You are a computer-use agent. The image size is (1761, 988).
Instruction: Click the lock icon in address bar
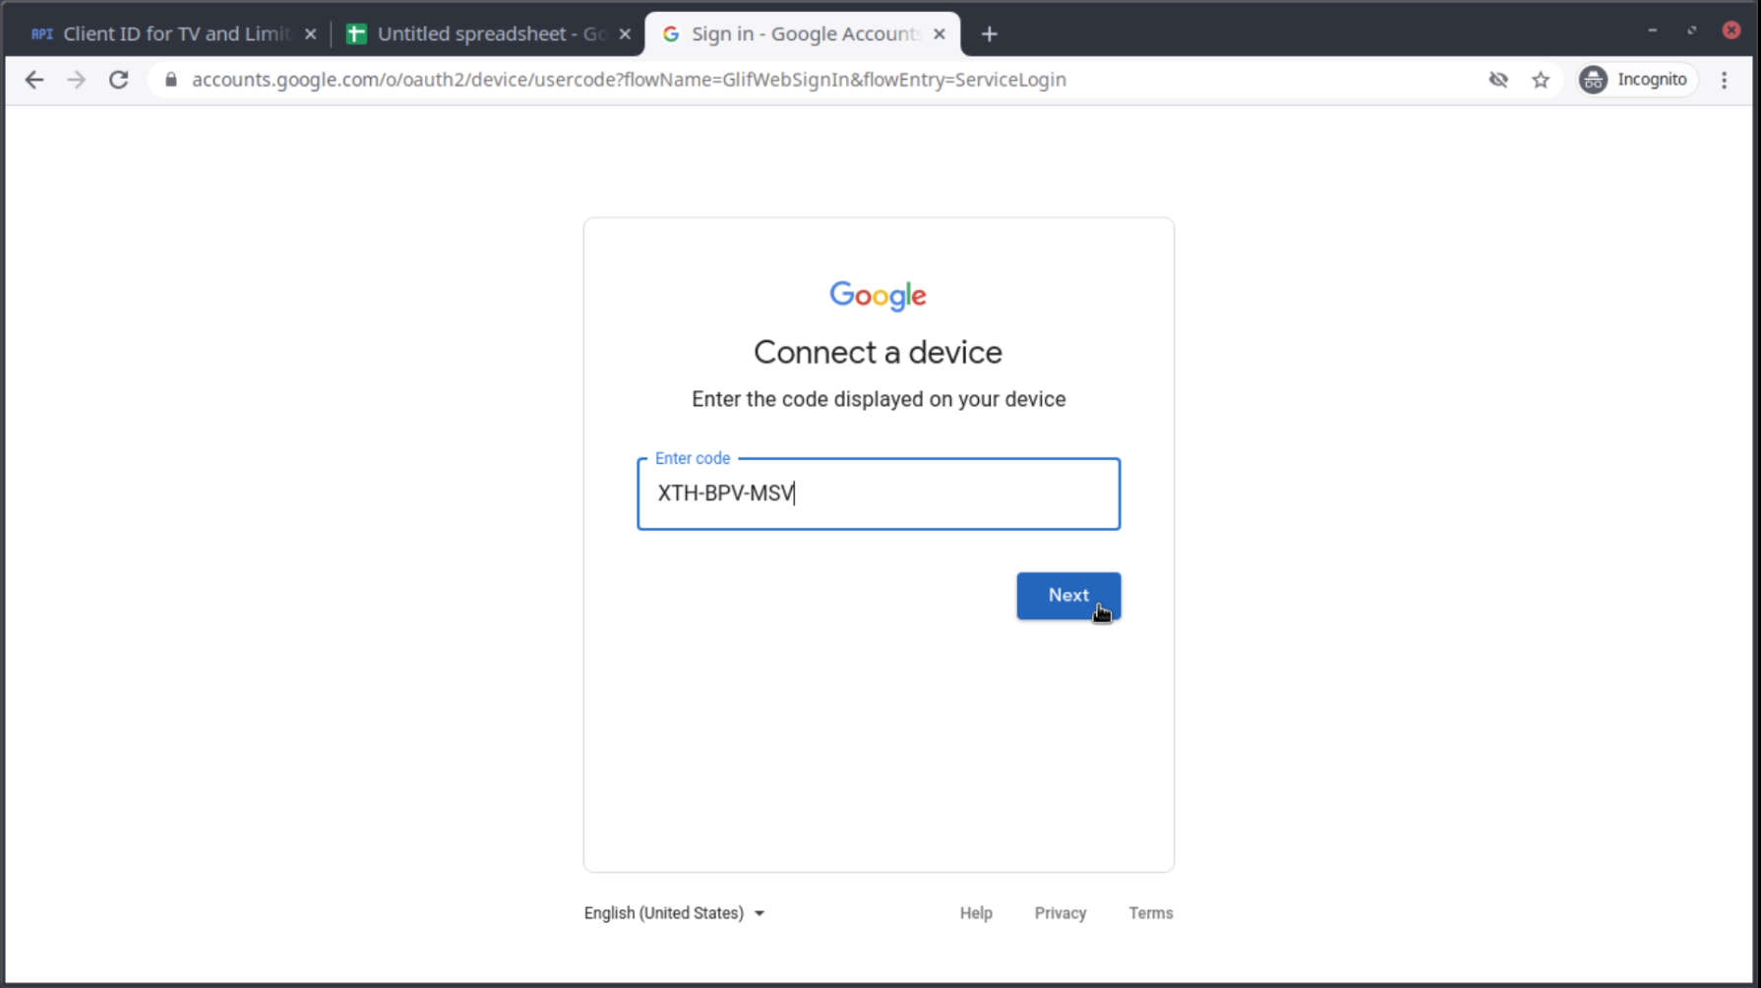pos(171,80)
